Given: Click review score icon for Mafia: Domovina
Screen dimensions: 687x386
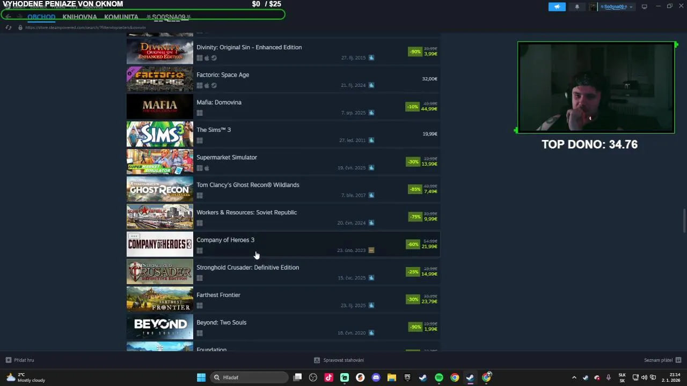Looking at the screenshot, I should coord(371,113).
